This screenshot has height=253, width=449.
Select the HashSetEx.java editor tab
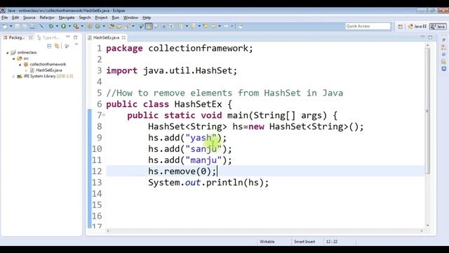coord(106,37)
